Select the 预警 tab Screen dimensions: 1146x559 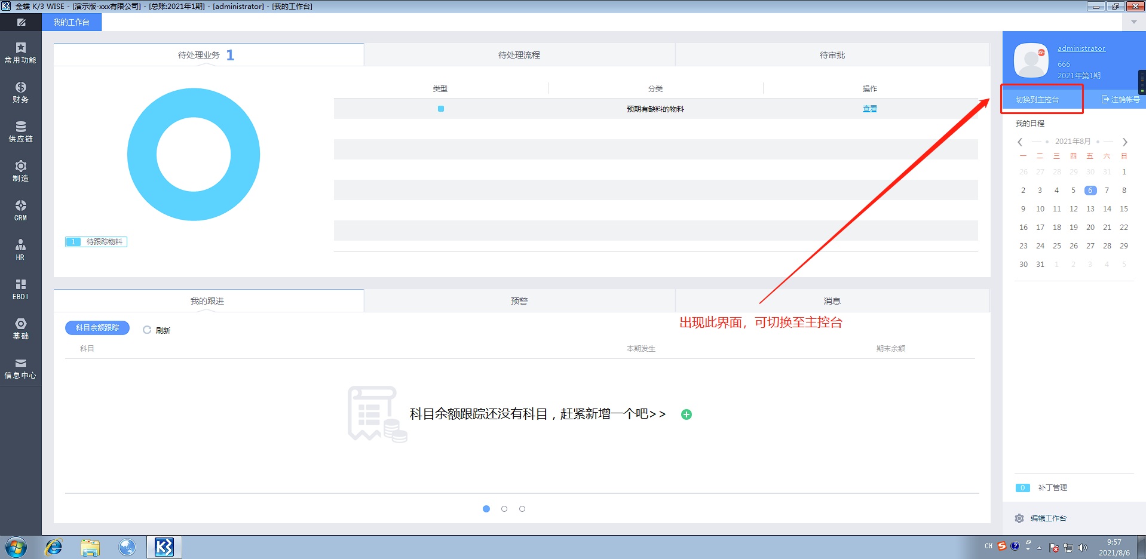[x=519, y=301]
